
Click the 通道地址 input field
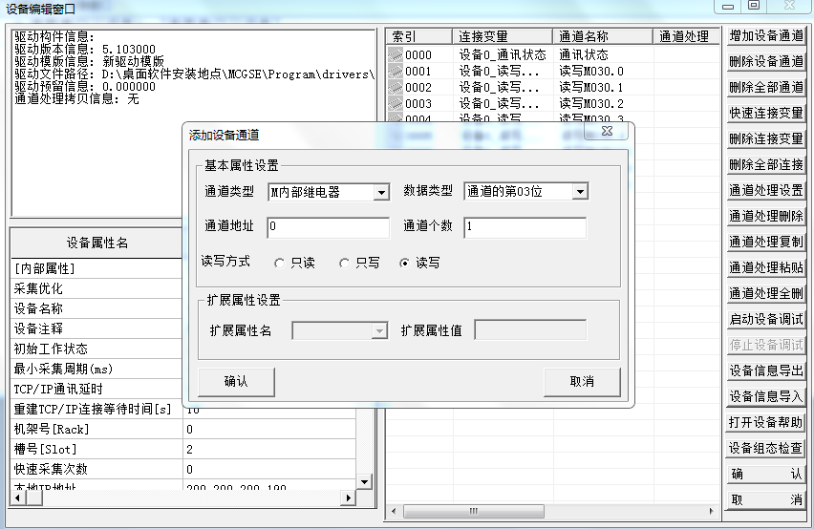pyautogui.click(x=328, y=227)
